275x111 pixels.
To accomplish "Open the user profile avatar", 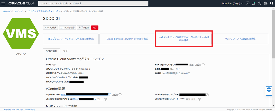I will click(272, 3).
